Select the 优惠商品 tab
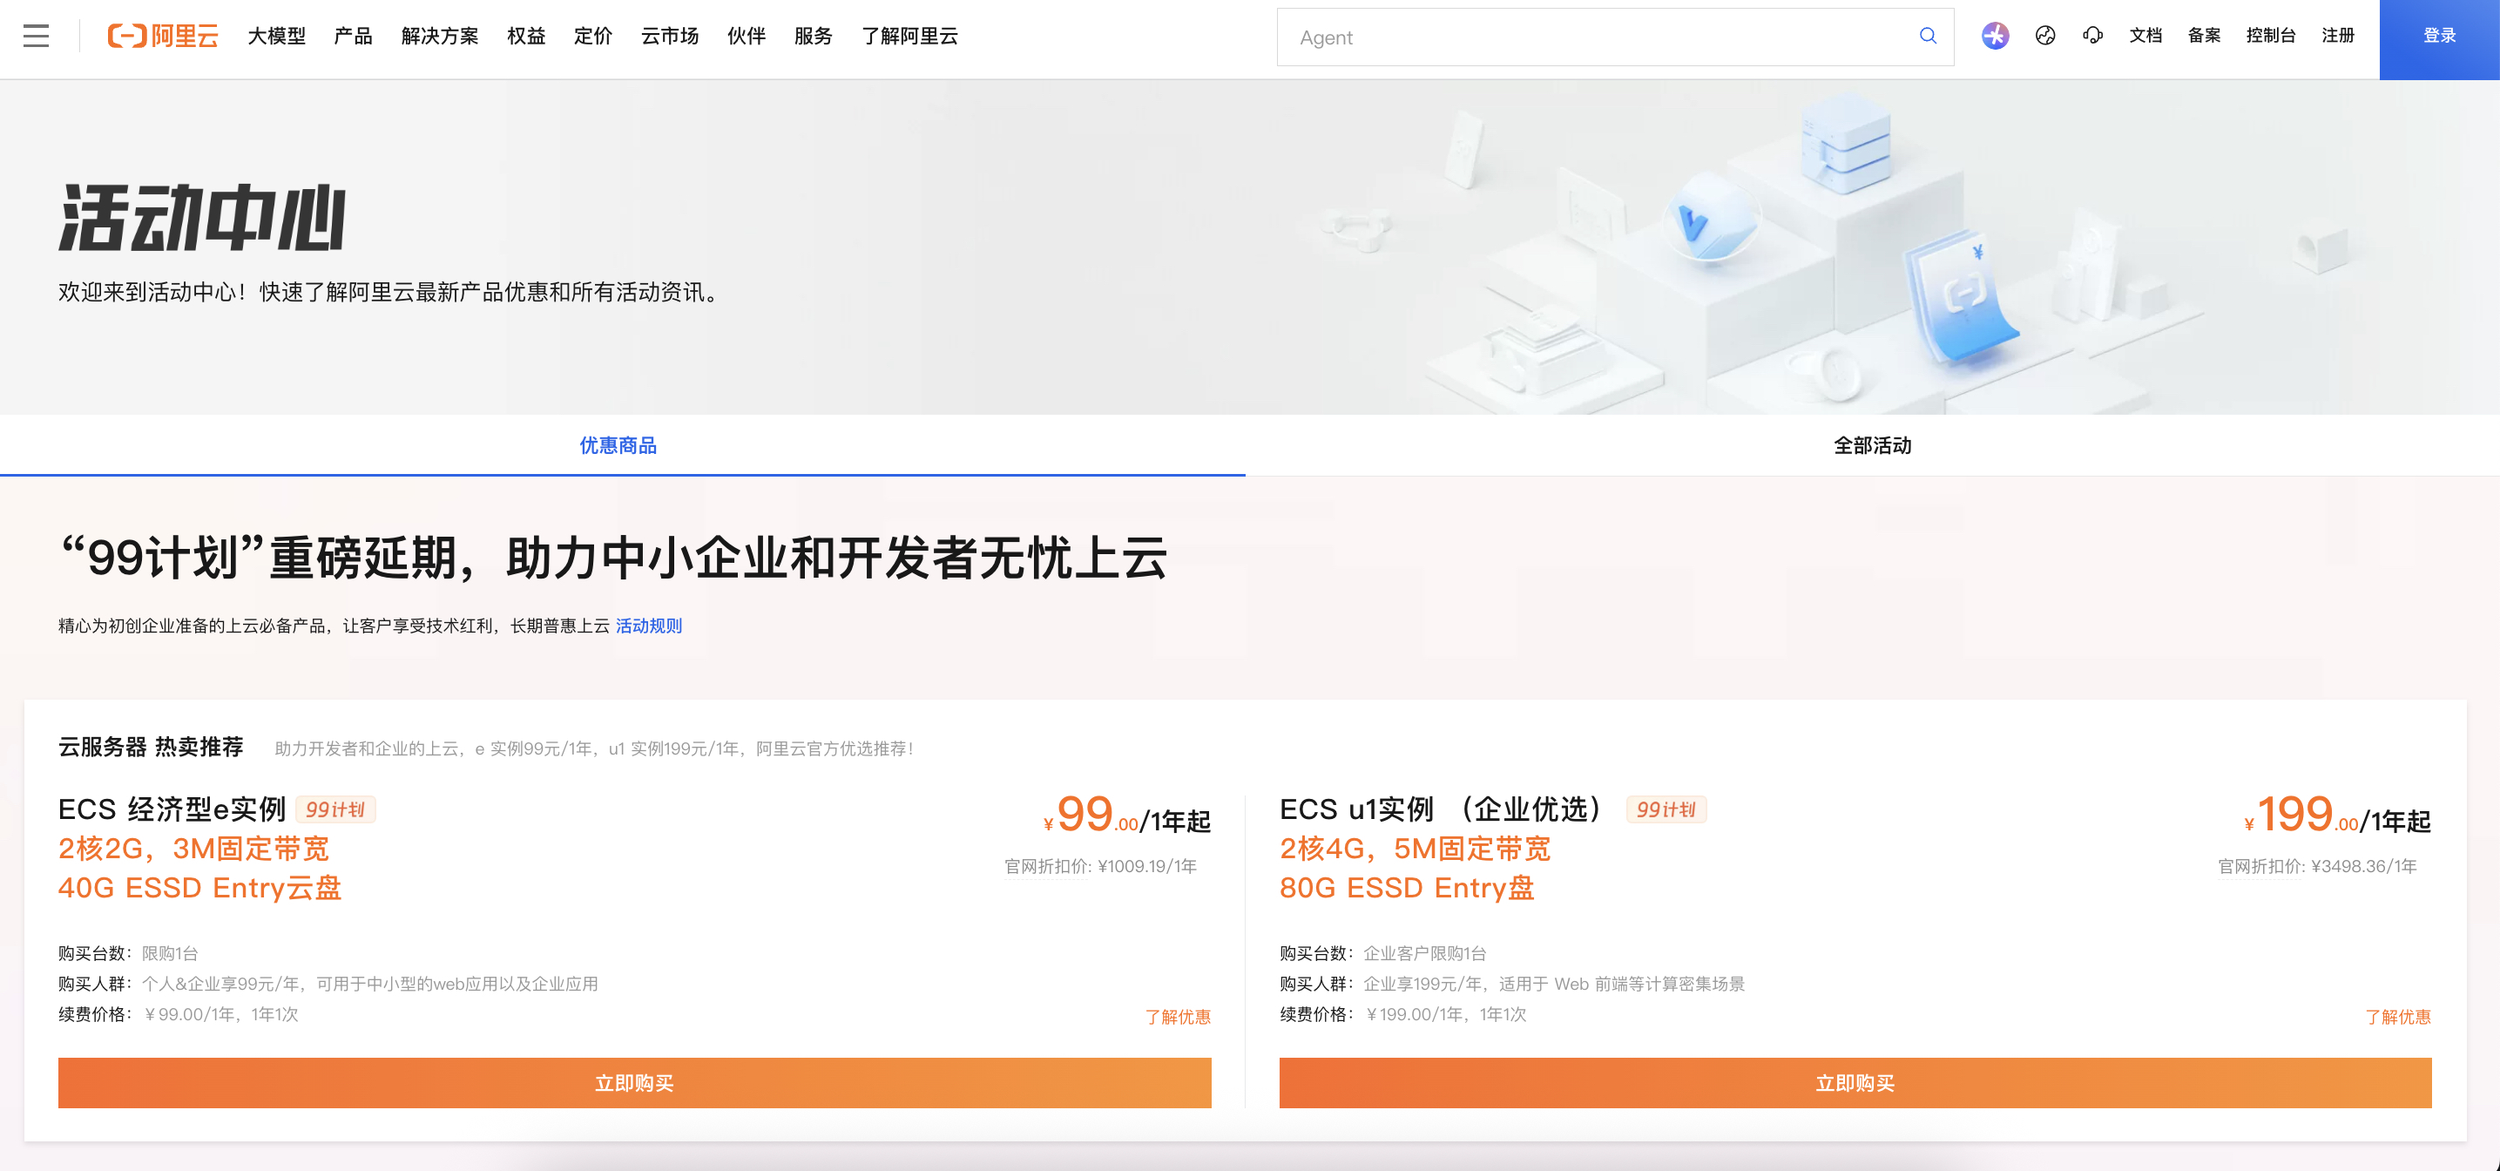The height and width of the screenshot is (1171, 2500). point(618,446)
